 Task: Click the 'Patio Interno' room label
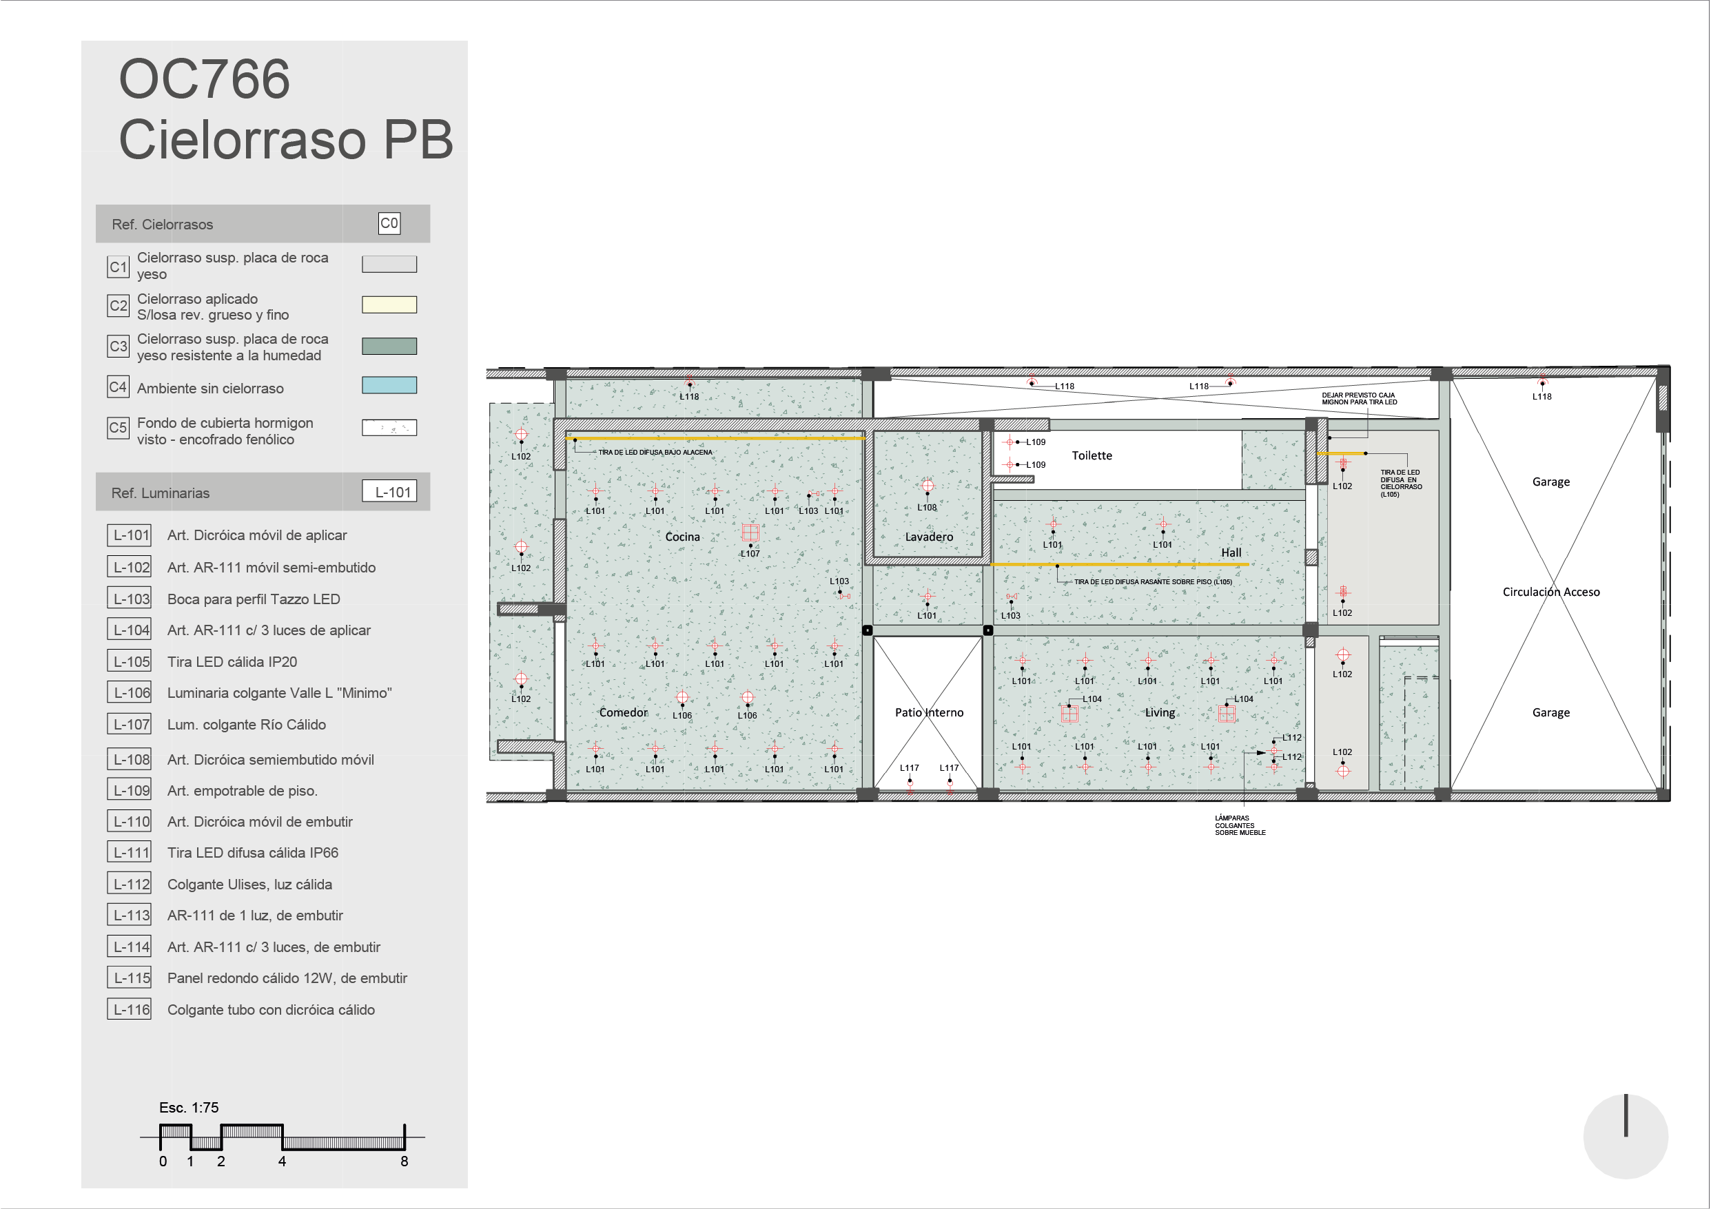point(930,712)
